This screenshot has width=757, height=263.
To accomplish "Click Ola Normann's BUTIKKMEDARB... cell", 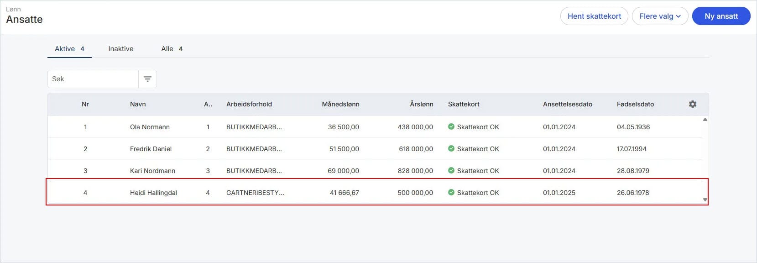I will (254, 127).
